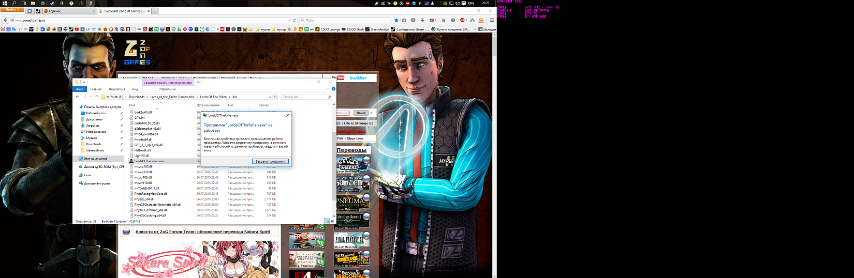Focus the Explorer search bin field
Viewport: 854px width, 278px height.
click(306, 97)
